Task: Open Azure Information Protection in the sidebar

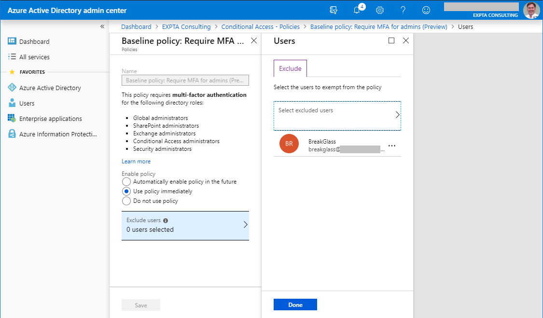Action: point(58,134)
